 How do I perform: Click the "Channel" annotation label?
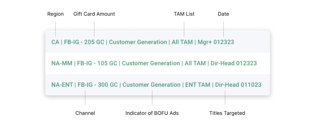(85, 113)
